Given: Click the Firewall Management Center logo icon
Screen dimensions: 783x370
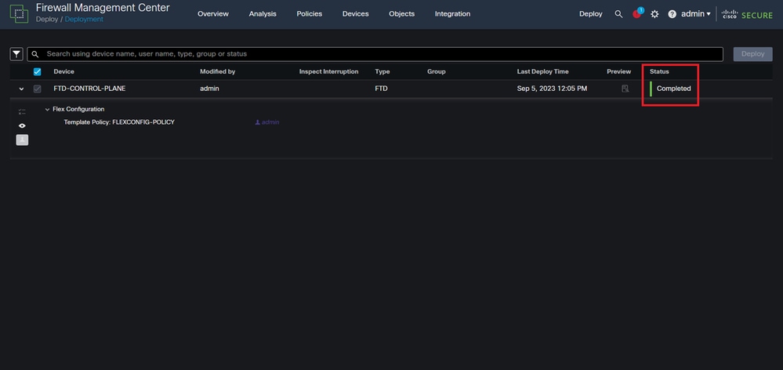Looking at the screenshot, I should pyautogui.click(x=19, y=13).
